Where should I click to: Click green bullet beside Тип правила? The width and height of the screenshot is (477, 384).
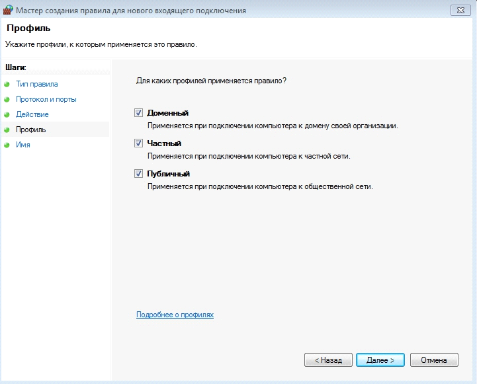7,84
